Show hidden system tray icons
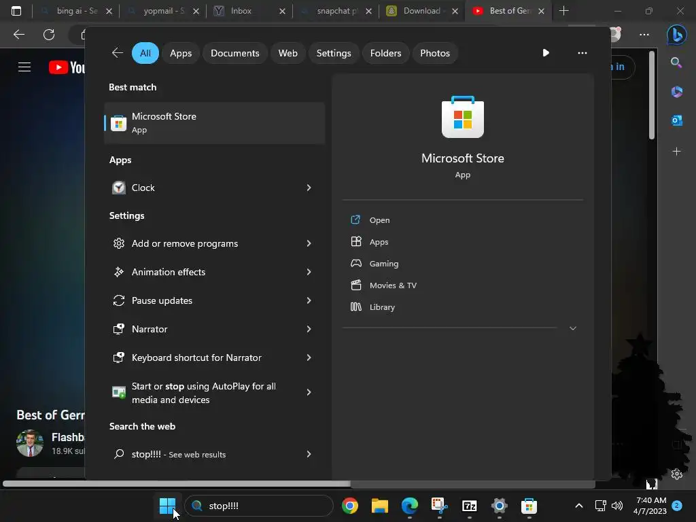 tap(579, 506)
